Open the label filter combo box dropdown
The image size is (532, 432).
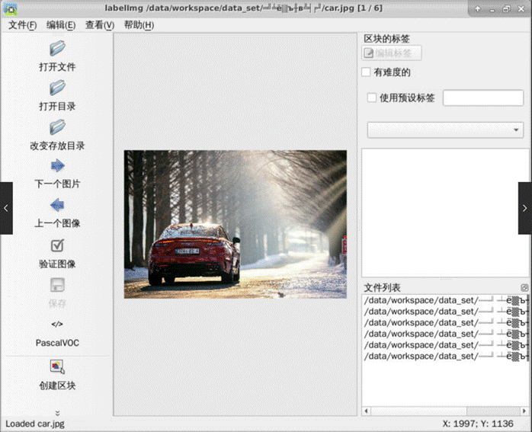pos(445,130)
